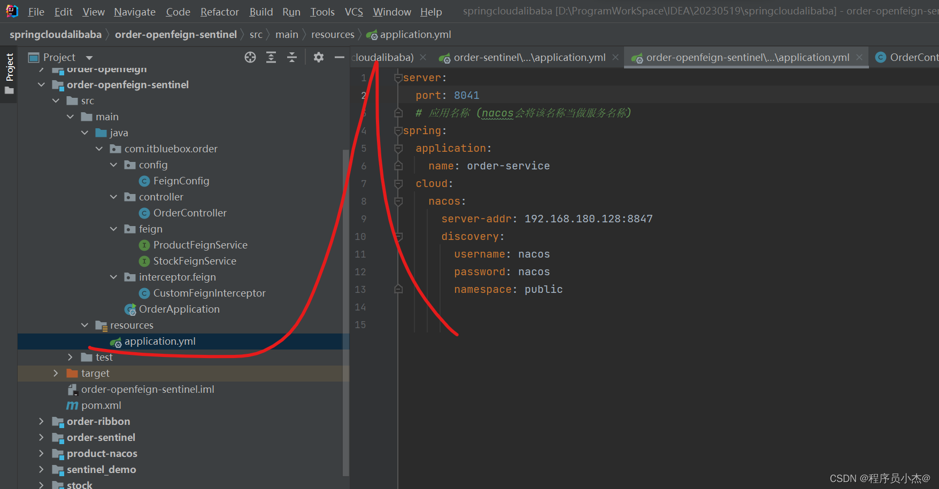Open the Refactor menu
Image resolution: width=939 pixels, height=489 pixels.
click(220, 12)
